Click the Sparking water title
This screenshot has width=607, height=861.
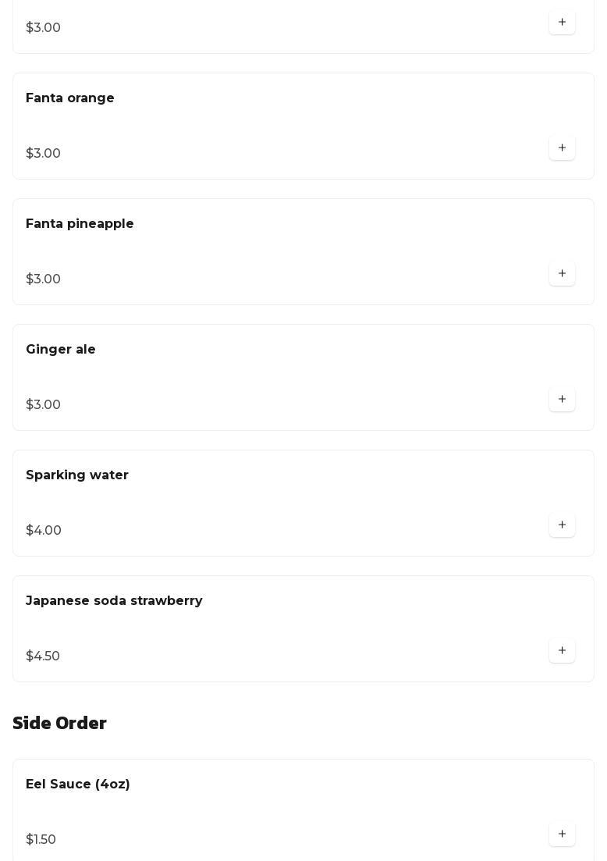click(77, 475)
